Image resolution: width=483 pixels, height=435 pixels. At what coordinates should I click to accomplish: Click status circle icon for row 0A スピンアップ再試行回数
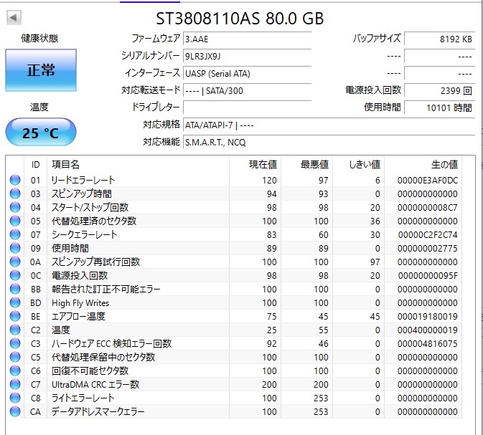pos(15,262)
